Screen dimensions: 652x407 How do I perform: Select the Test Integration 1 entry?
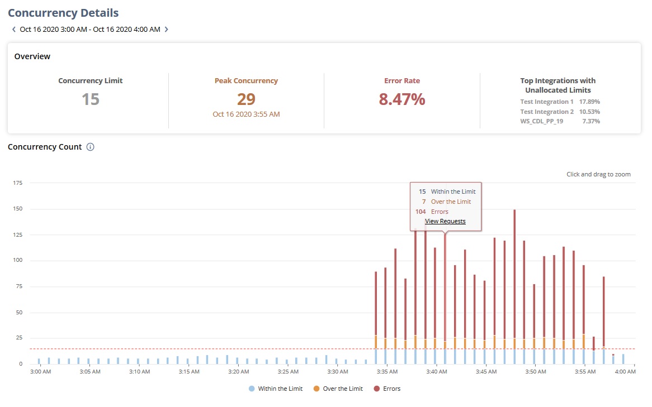[x=547, y=102]
